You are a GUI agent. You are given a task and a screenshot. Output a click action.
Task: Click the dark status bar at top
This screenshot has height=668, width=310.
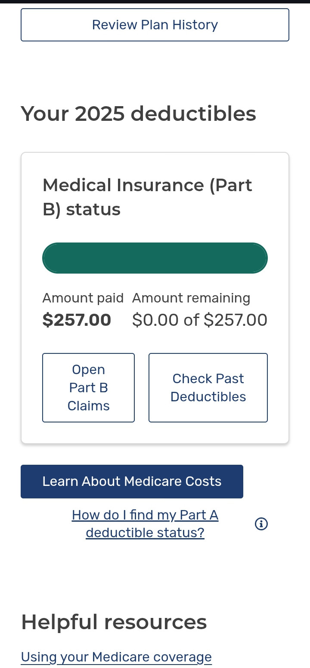click(155, 2)
